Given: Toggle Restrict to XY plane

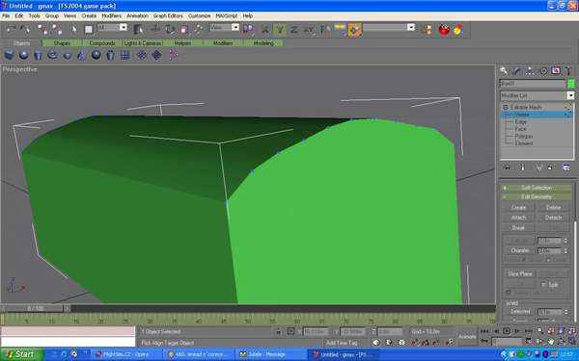Looking at the screenshot, I should pyautogui.click(x=309, y=29).
